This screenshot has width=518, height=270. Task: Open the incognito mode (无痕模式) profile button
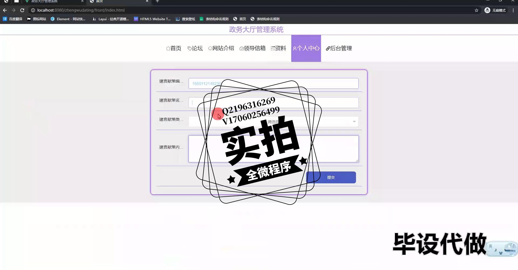pyautogui.click(x=495, y=10)
